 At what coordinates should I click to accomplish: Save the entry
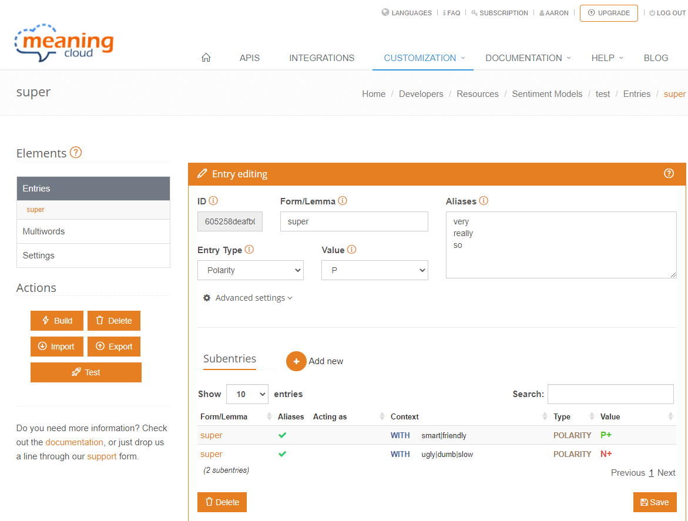pyautogui.click(x=655, y=502)
